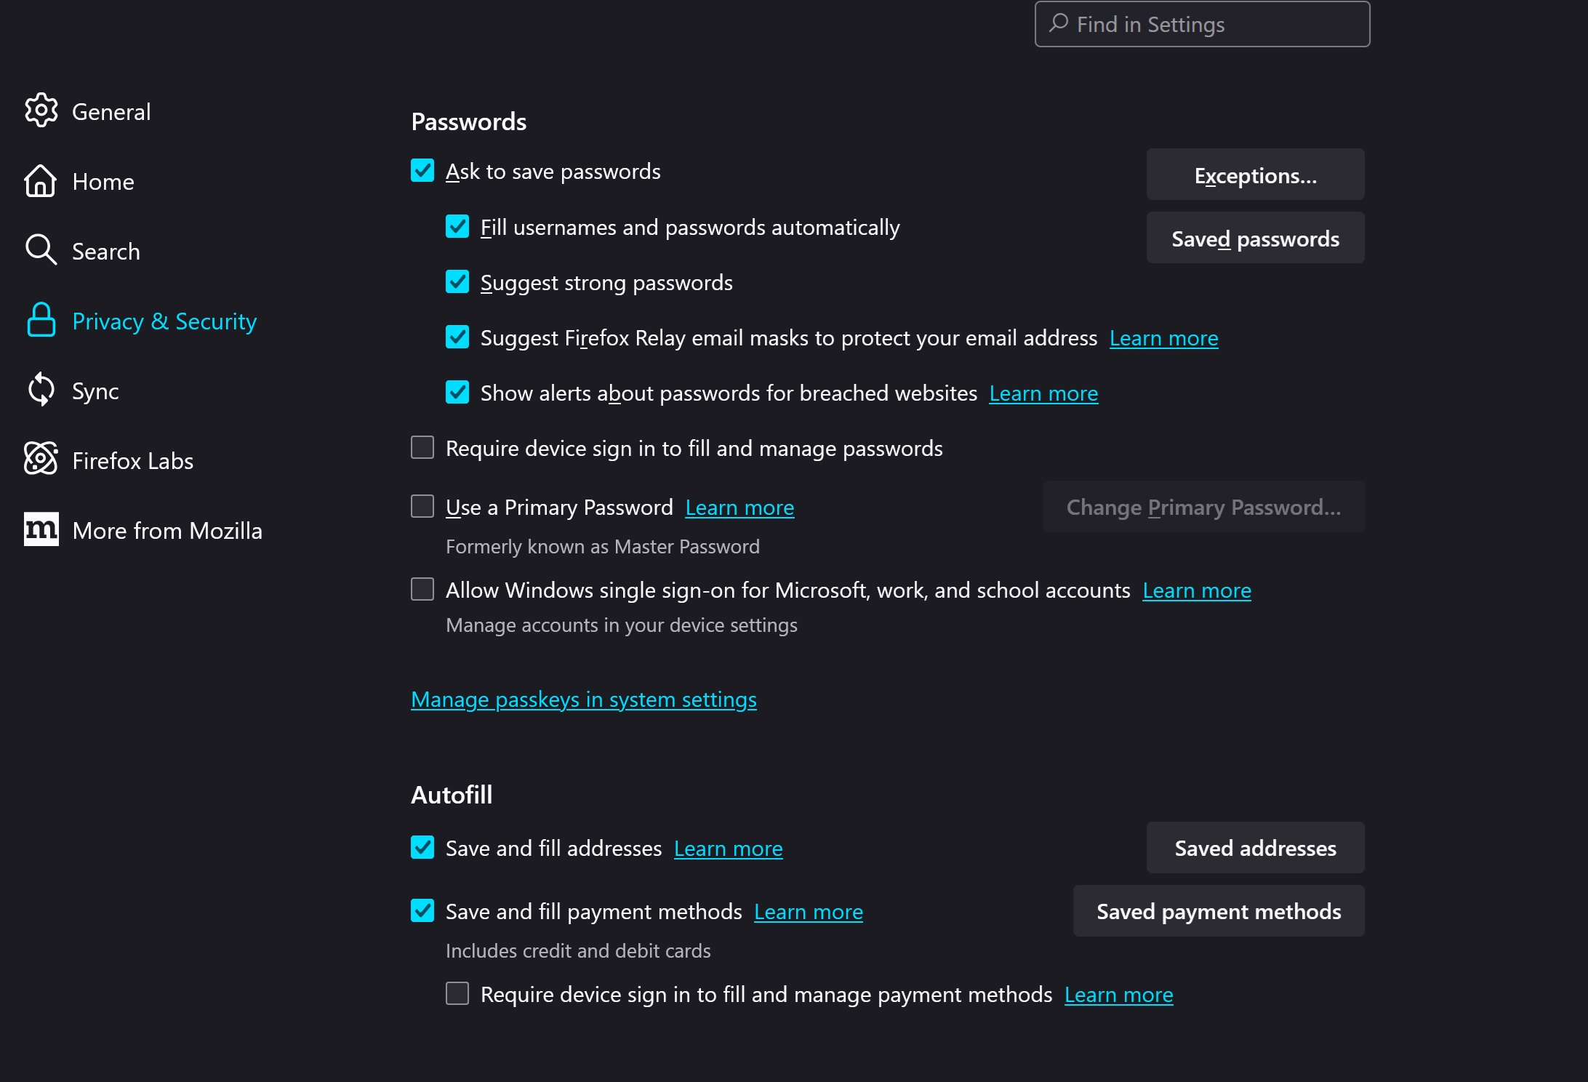Click the magnifier icon in Find in Settings
Image resolution: width=1588 pixels, height=1082 pixels.
[1059, 23]
